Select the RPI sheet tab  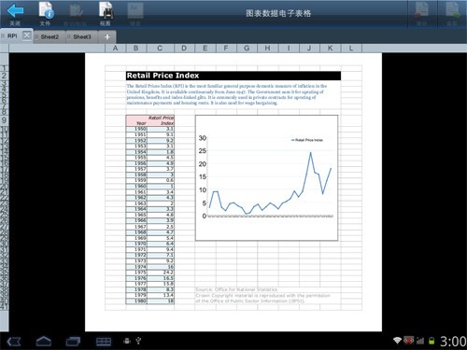coord(12,36)
